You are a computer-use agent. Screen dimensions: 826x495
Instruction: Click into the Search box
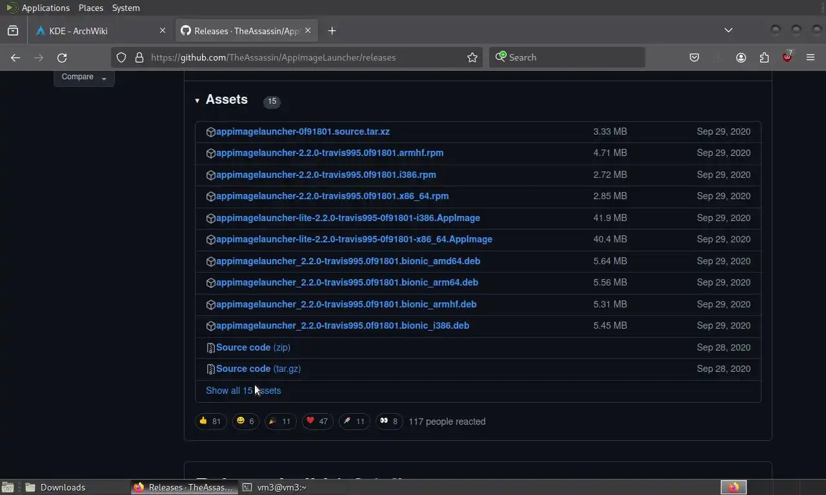[x=568, y=57]
